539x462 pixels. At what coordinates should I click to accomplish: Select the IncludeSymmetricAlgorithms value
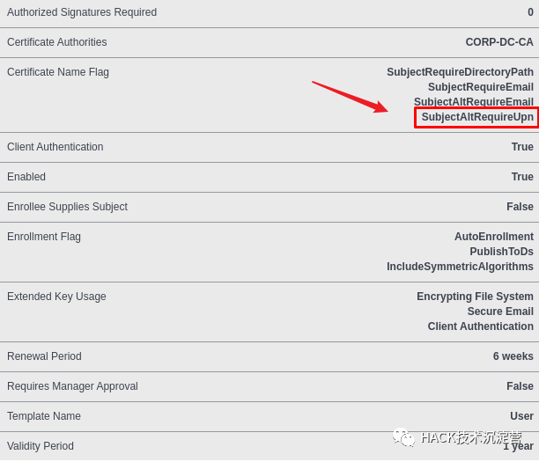point(460,267)
